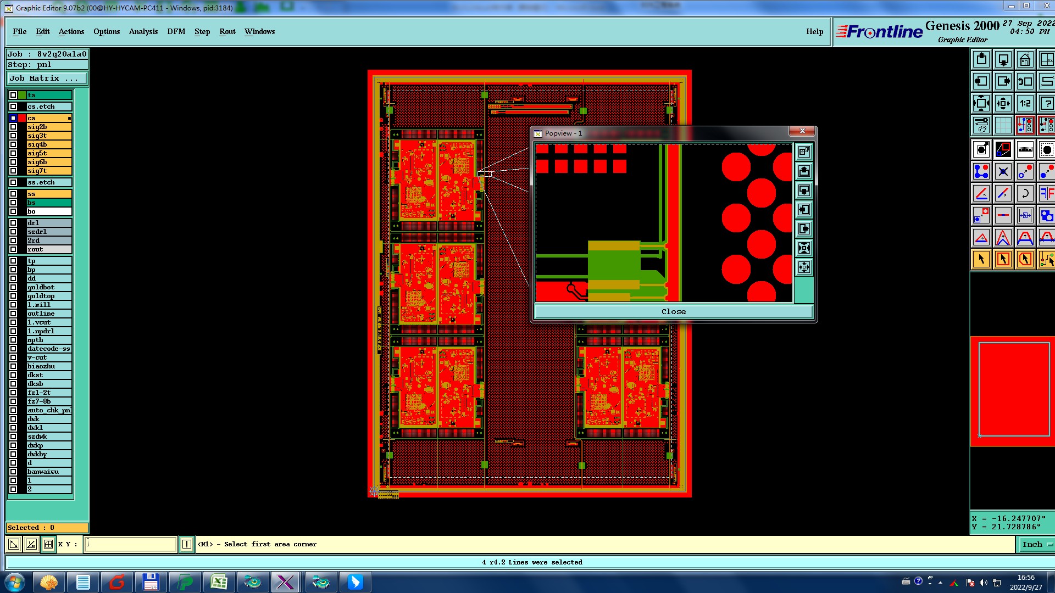Image resolution: width=1055 pixels, height=593 pixels.
Task: Open the Inch units dropdown
Action: [1036, 544]
